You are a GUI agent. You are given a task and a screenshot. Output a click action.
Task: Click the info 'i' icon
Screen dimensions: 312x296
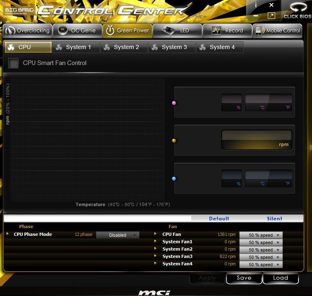click(256, 5)
